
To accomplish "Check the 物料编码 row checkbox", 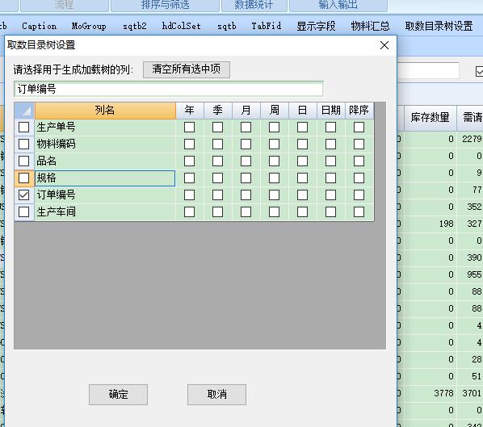I will 23,144.
